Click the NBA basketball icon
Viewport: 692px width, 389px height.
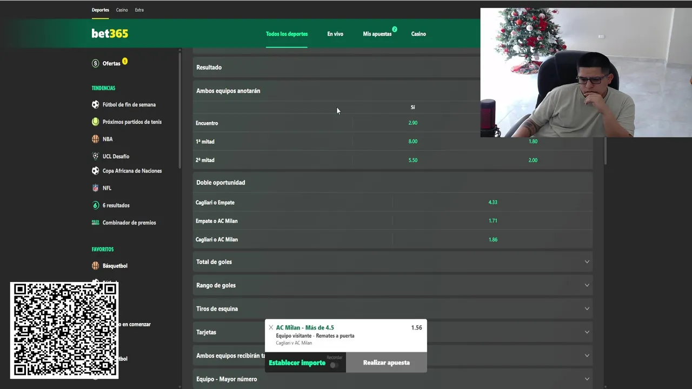click(x=96, y=139)
